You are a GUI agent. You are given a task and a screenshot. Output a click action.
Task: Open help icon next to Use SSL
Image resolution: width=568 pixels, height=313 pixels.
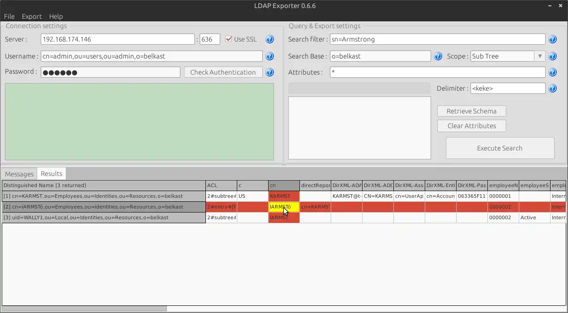pos(269,39)
